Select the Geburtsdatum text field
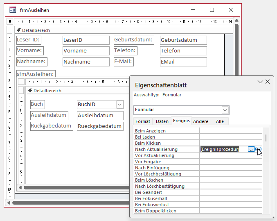The width and height of the screenshot is (277, 221). (x=183, y=40)
